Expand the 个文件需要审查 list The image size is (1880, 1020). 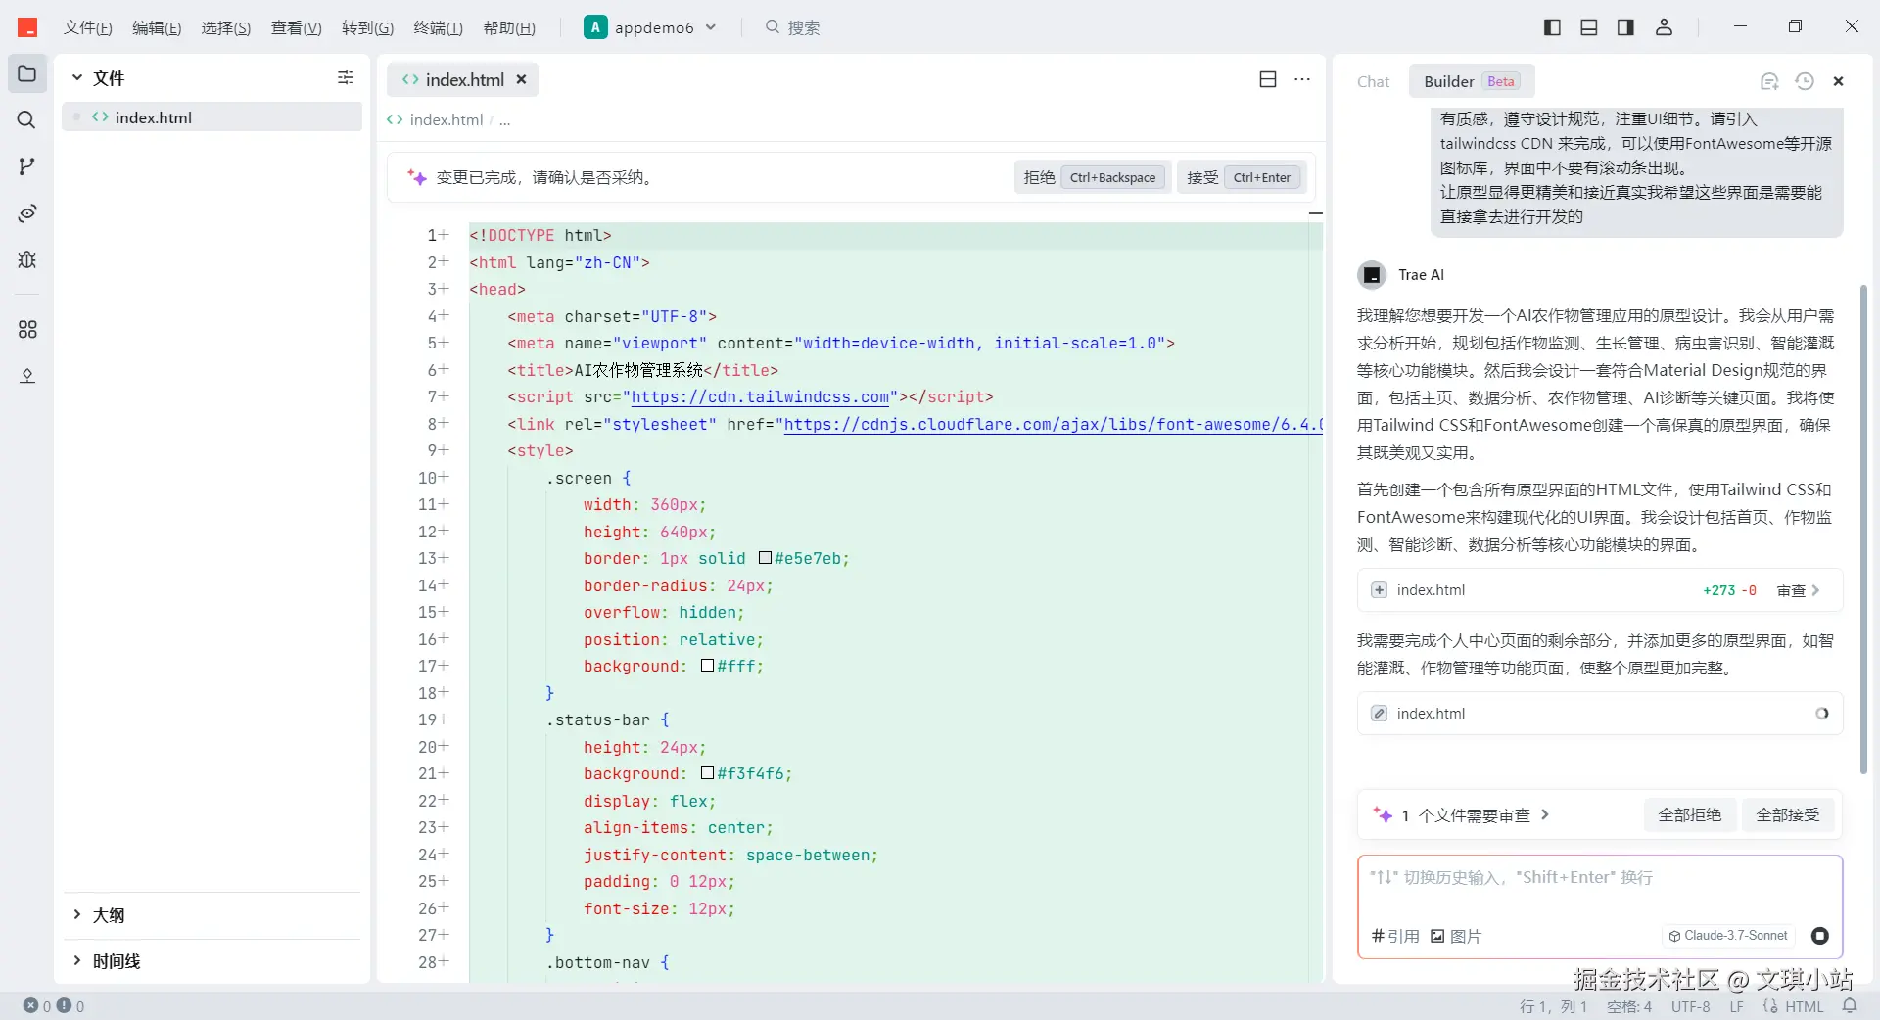point(1475,815)
